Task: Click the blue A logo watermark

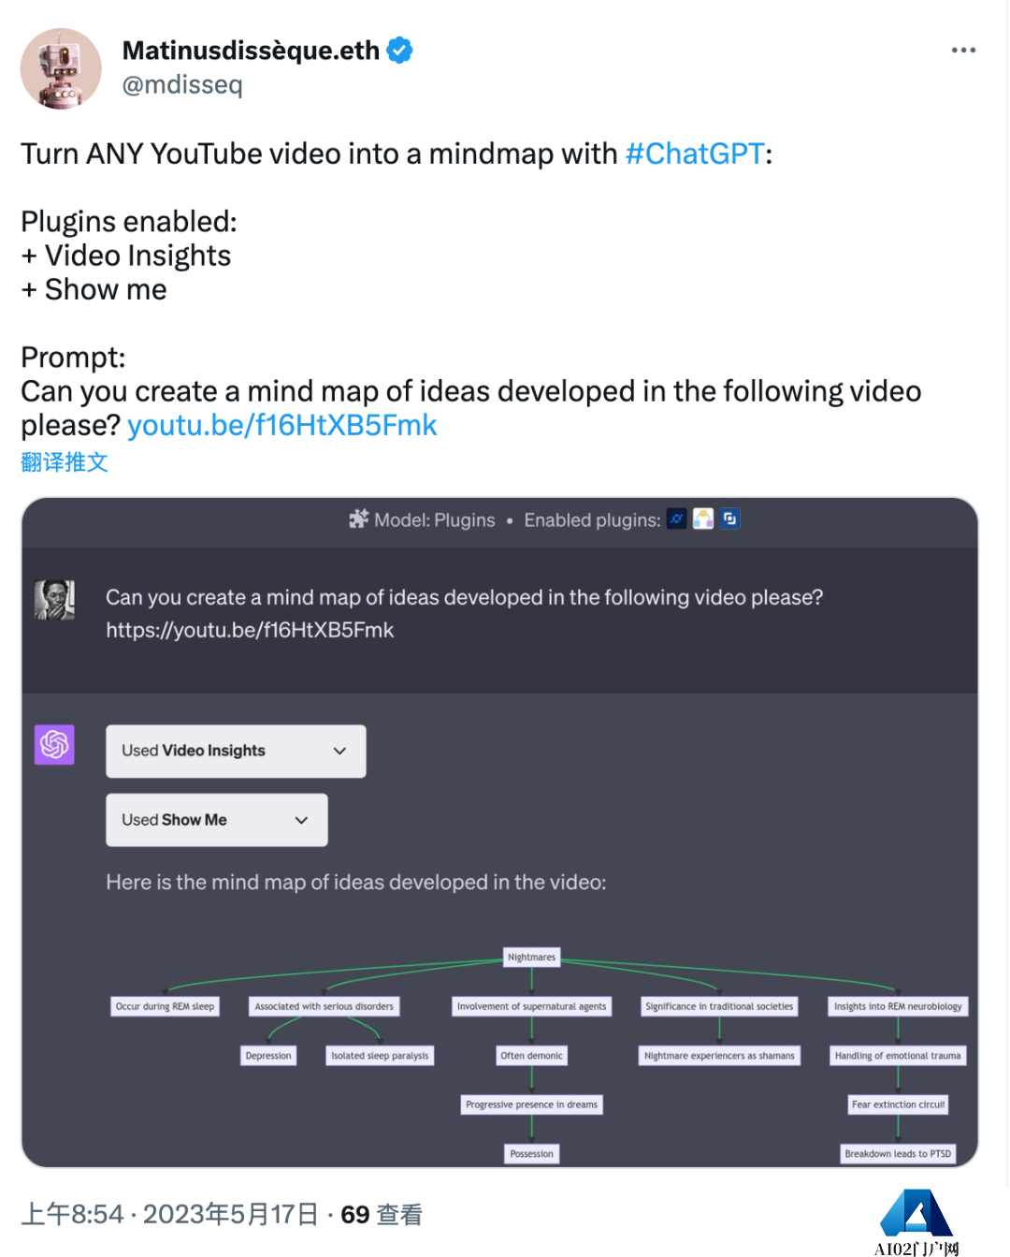Action: point(916,1214)
